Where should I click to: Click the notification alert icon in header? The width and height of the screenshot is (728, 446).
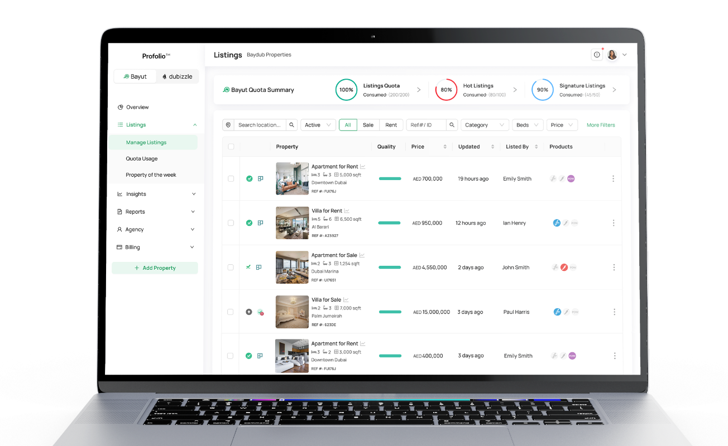pyautogui.click(x=597, y=55)
